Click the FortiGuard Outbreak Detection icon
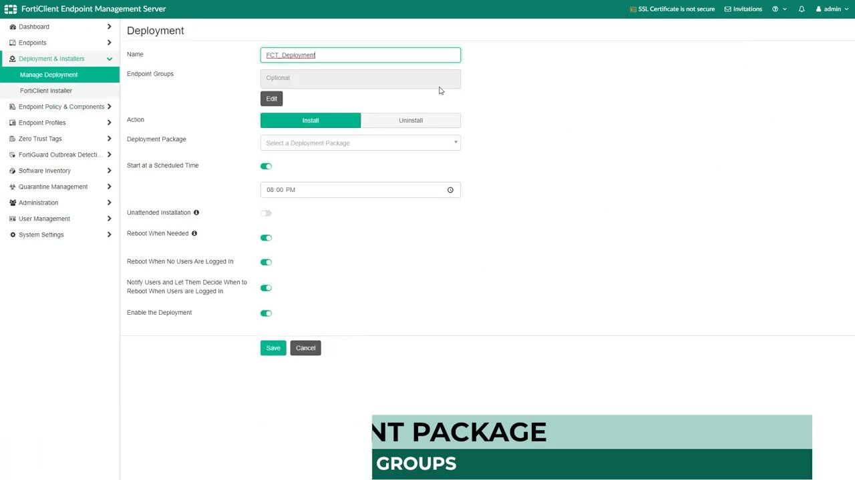The height and width of the screenshot is (480, 855). coord(13,155)
